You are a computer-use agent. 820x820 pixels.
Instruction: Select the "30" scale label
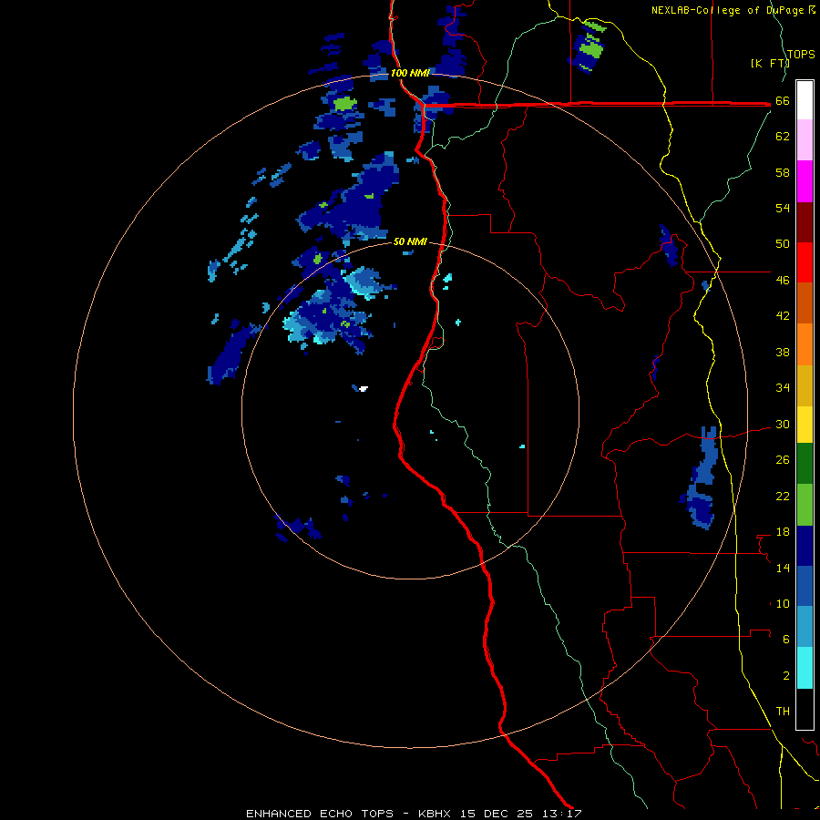(x=783, y=424)
